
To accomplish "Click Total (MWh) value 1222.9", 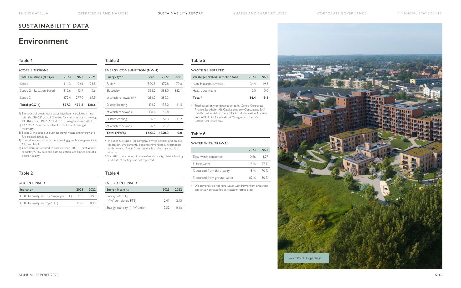I will 151,133.
